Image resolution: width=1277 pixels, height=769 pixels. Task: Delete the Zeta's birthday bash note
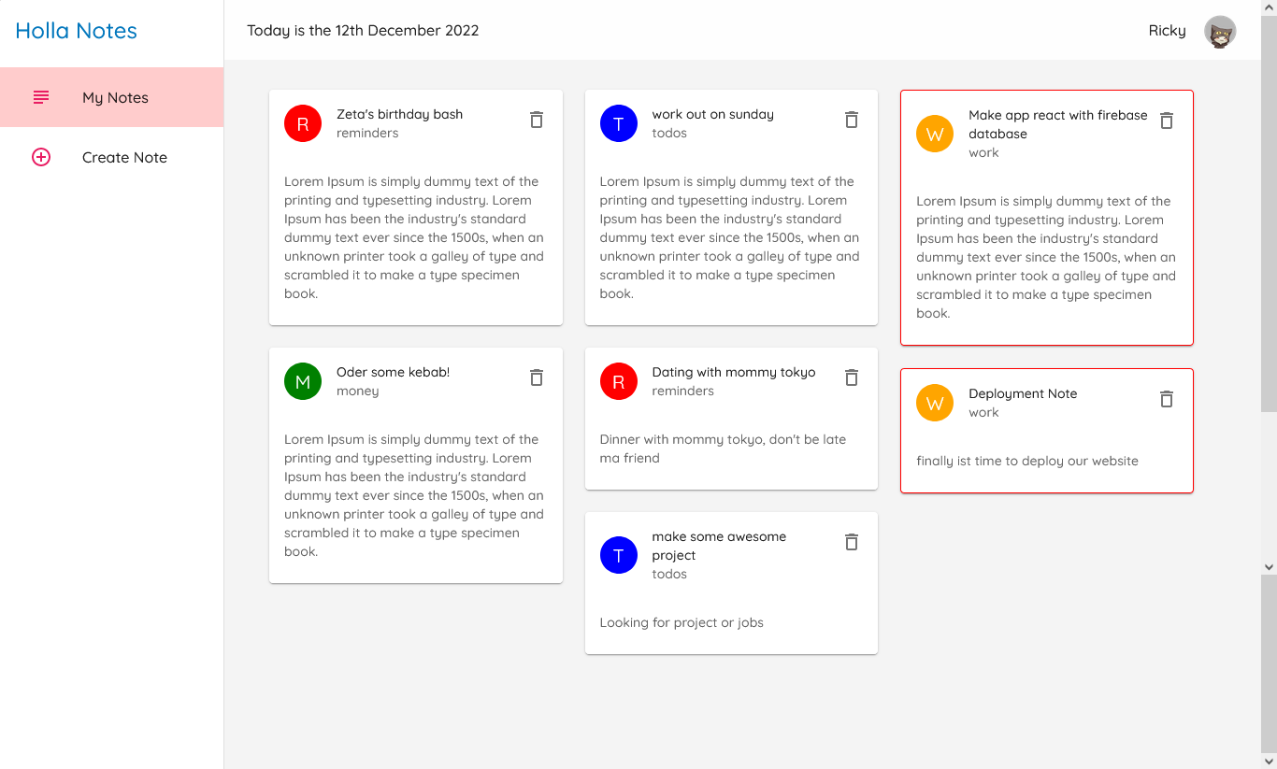537,120
